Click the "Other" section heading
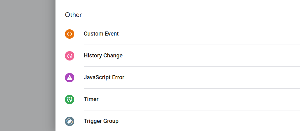This screenshot has height=131, width=300. (x=73, y=15)
